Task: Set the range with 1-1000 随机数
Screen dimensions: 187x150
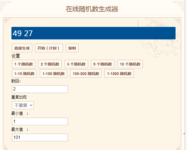Action: (x=119, y=74)
